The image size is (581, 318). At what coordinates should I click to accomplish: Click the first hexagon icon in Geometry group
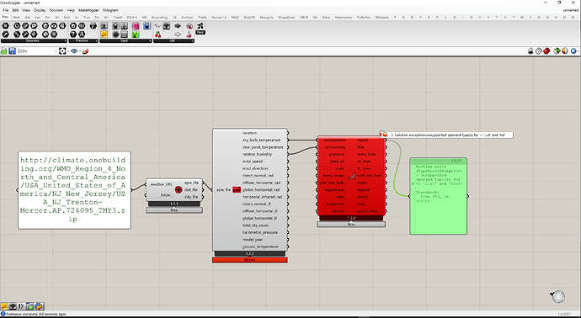6,26
